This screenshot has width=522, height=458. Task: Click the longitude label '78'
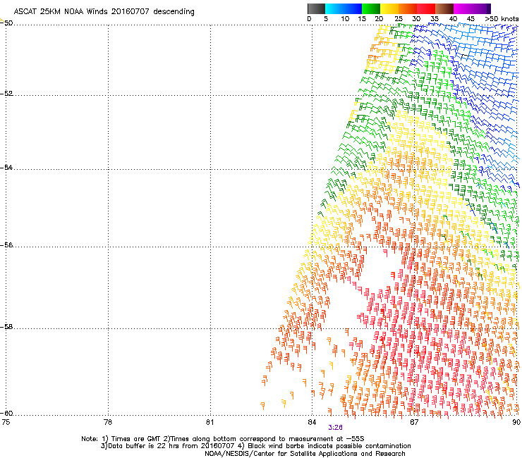point(108,422)
